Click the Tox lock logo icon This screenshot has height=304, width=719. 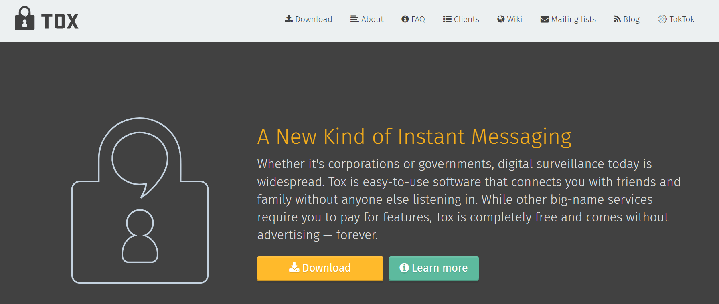tap(24, 18)
